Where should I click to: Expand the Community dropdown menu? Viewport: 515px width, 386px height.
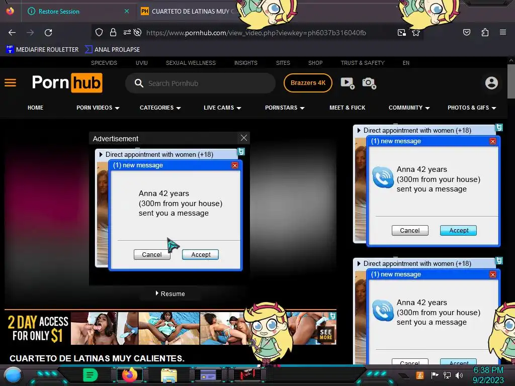click(409, 108)
